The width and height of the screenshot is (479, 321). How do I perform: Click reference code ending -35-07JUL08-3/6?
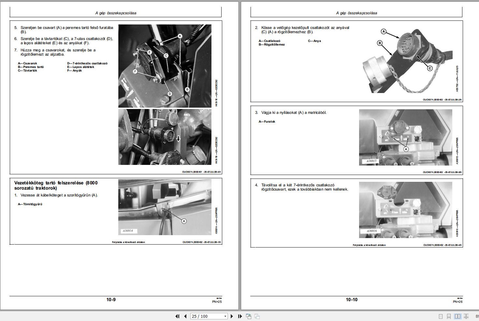pyautogui.click(x=442, y=172)
